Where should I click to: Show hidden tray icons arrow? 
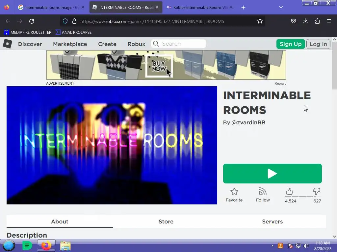pos(272,246)
